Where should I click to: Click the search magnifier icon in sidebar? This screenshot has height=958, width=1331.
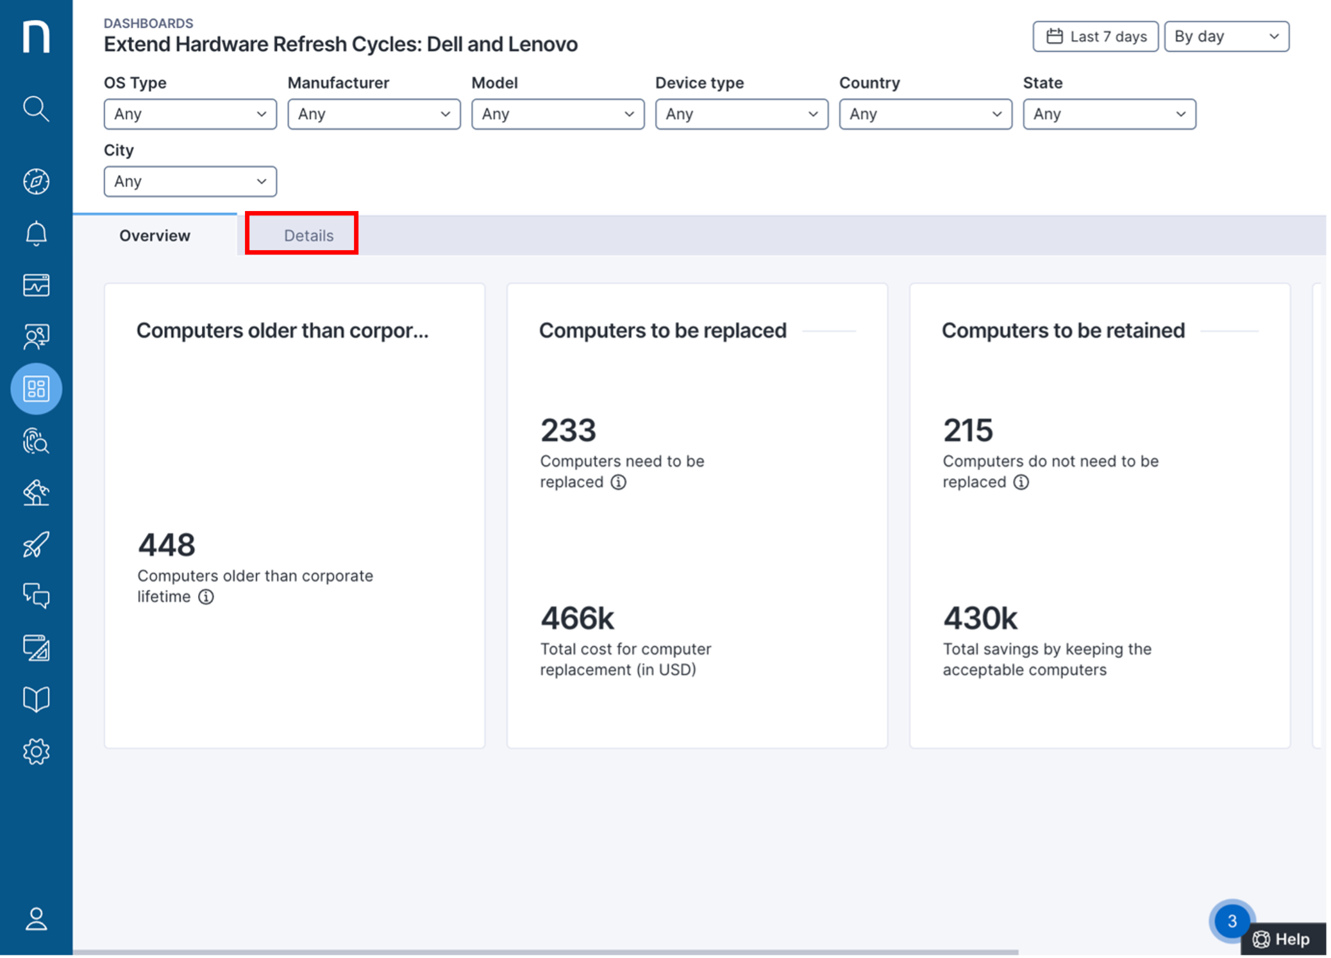coord(36,109)
